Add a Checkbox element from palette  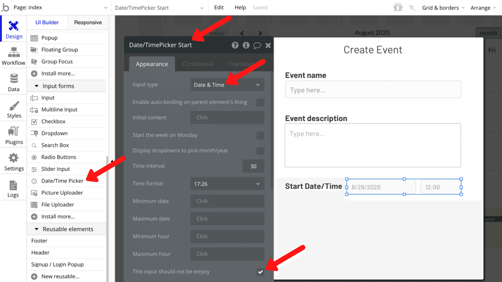(x=67, y=122)
